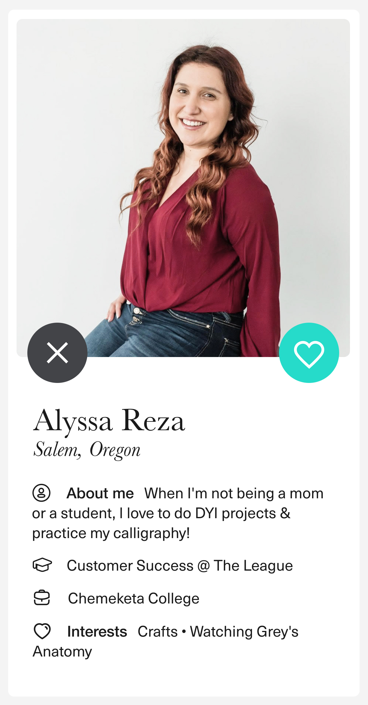The height and width of the screenshot is (705, 368).
Task: Click the bio text "When I'm not being a mom"
Action: click(x=234, y=493)
